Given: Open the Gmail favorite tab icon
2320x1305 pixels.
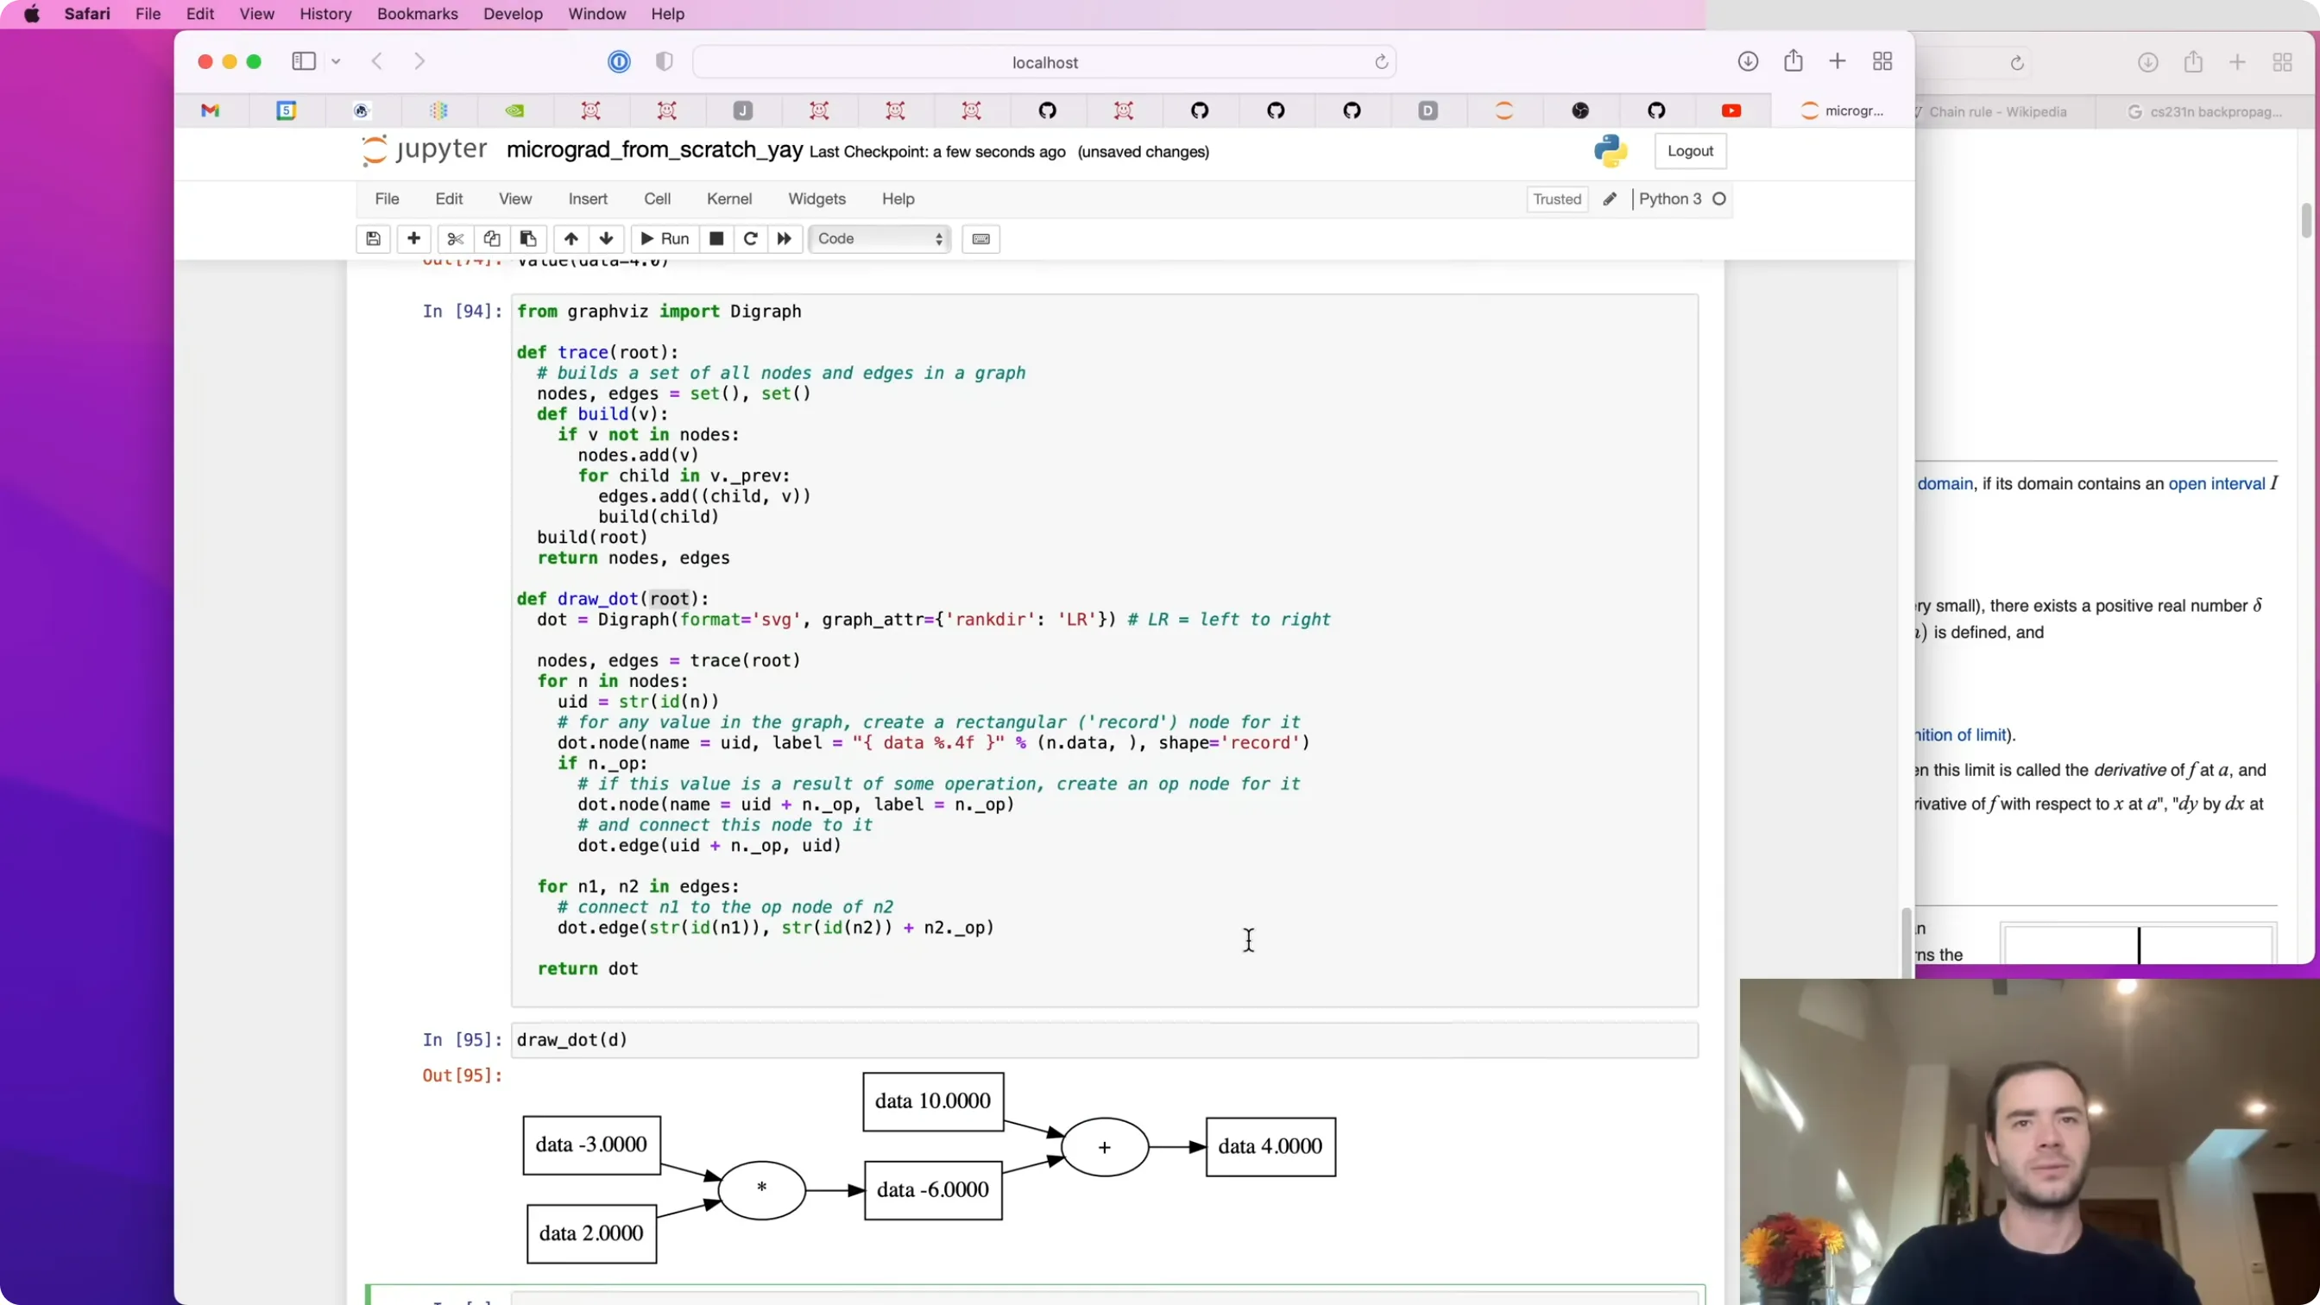Looking at the screenshot, I should click(210, 110).
